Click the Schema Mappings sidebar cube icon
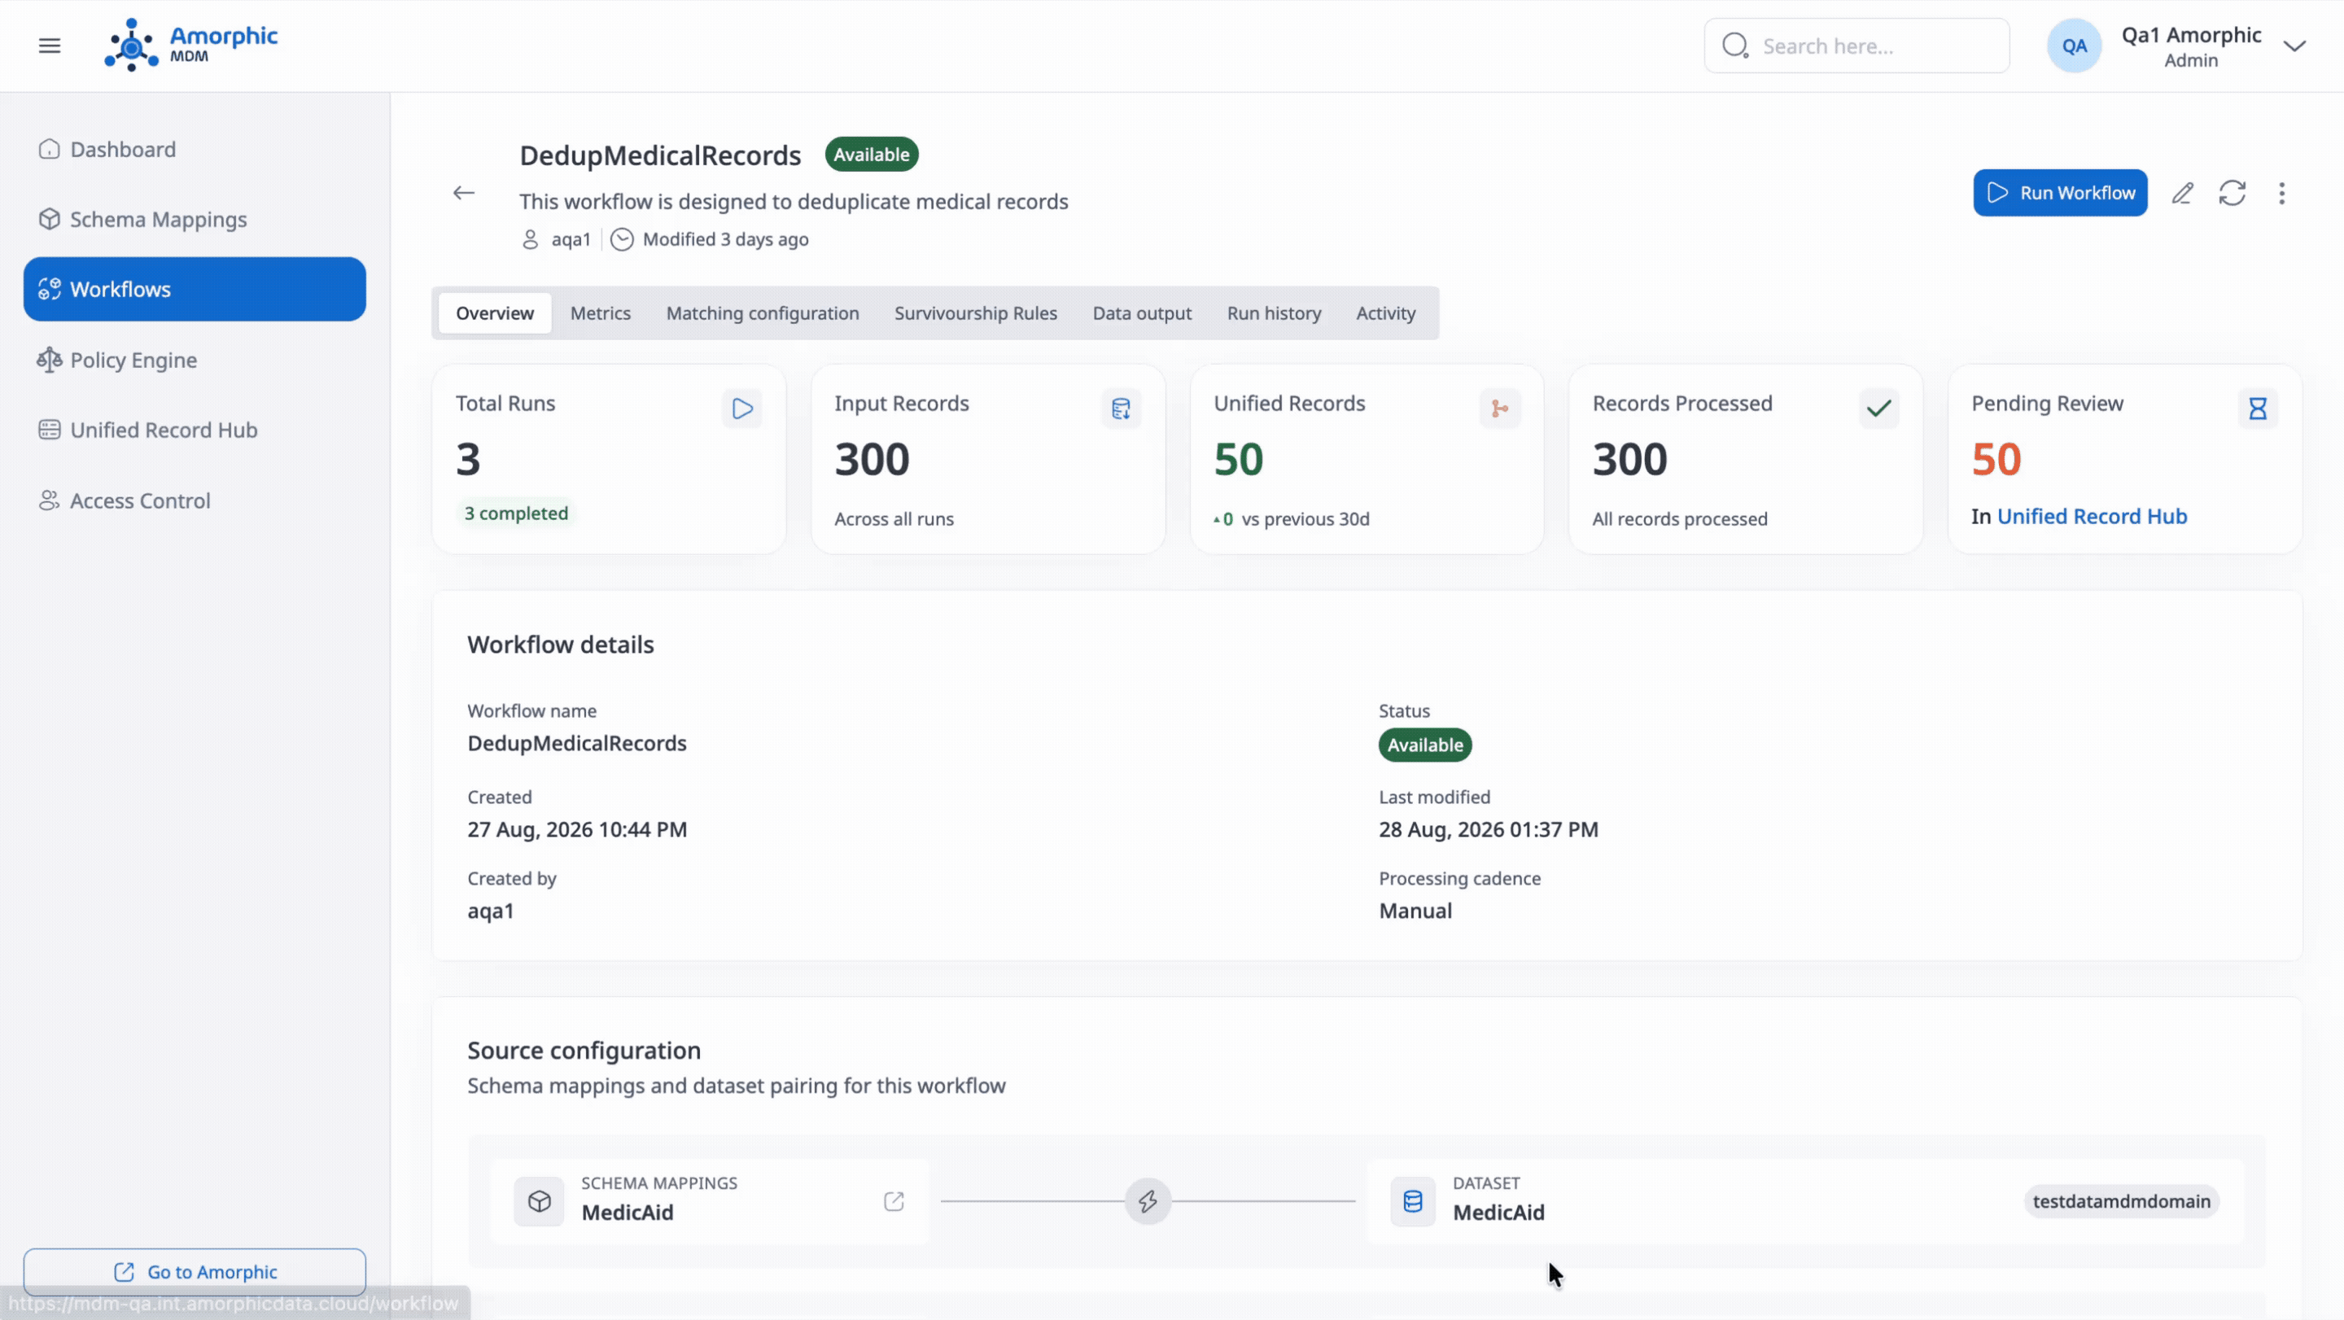2344x1320 pixels. click(49, 219)
